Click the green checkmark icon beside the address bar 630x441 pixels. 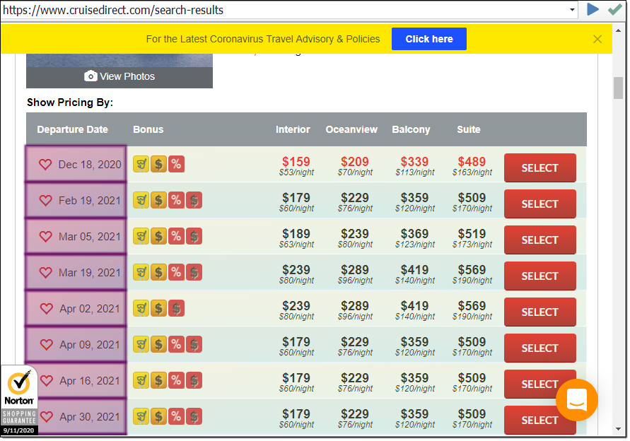pos(614,10)
